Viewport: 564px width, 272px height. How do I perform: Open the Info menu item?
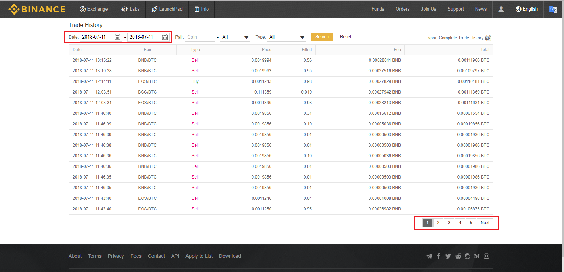(202, 9)
